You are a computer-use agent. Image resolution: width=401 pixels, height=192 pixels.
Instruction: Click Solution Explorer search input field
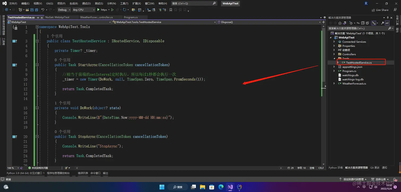point(358,28)
